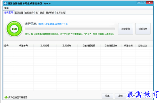Switch to the 高级卖推 tab
The width and height of the screenshot is (161, 103).
pos(19,13)
